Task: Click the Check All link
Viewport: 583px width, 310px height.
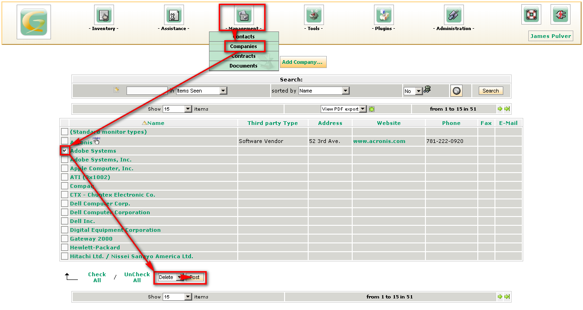Action: (x=97, y=277)
